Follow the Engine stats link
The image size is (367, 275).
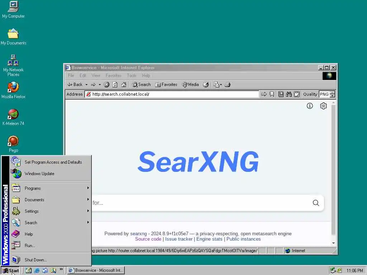(x=209, y=239)
